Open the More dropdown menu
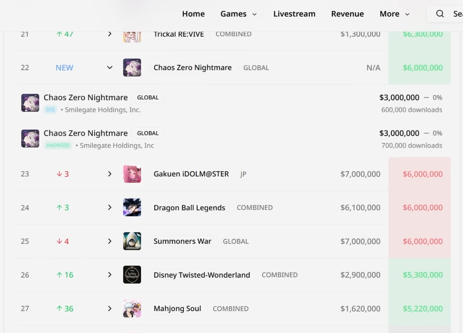463x333 pixels. 394,14
